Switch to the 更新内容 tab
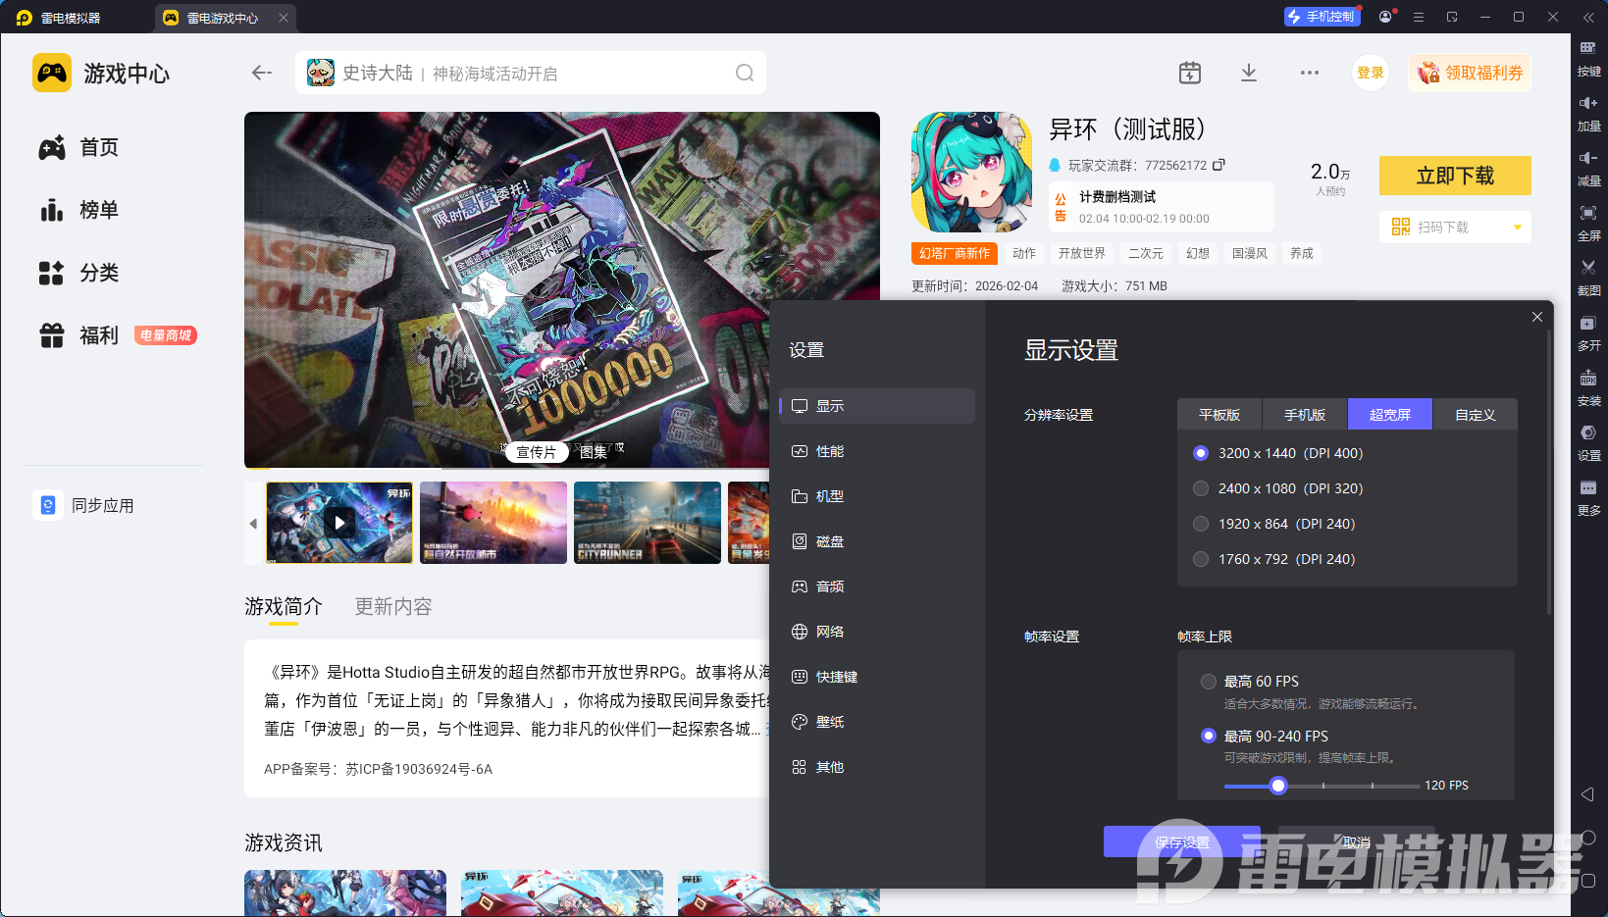This screenshot has width=1608, height=917. 392,606
